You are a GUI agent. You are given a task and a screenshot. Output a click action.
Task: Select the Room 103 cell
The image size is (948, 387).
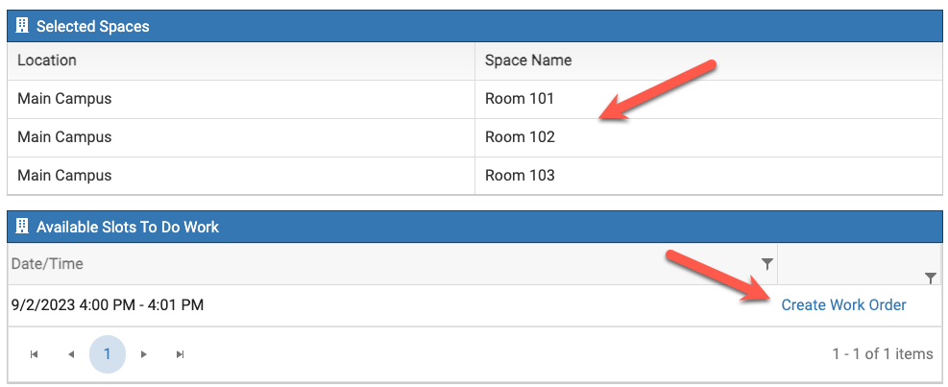click(520, 175)
